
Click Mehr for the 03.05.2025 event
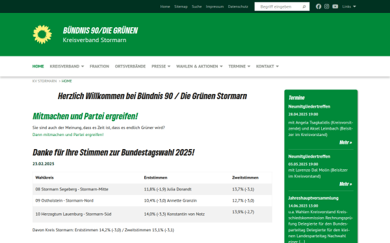[x=346, y=184]
